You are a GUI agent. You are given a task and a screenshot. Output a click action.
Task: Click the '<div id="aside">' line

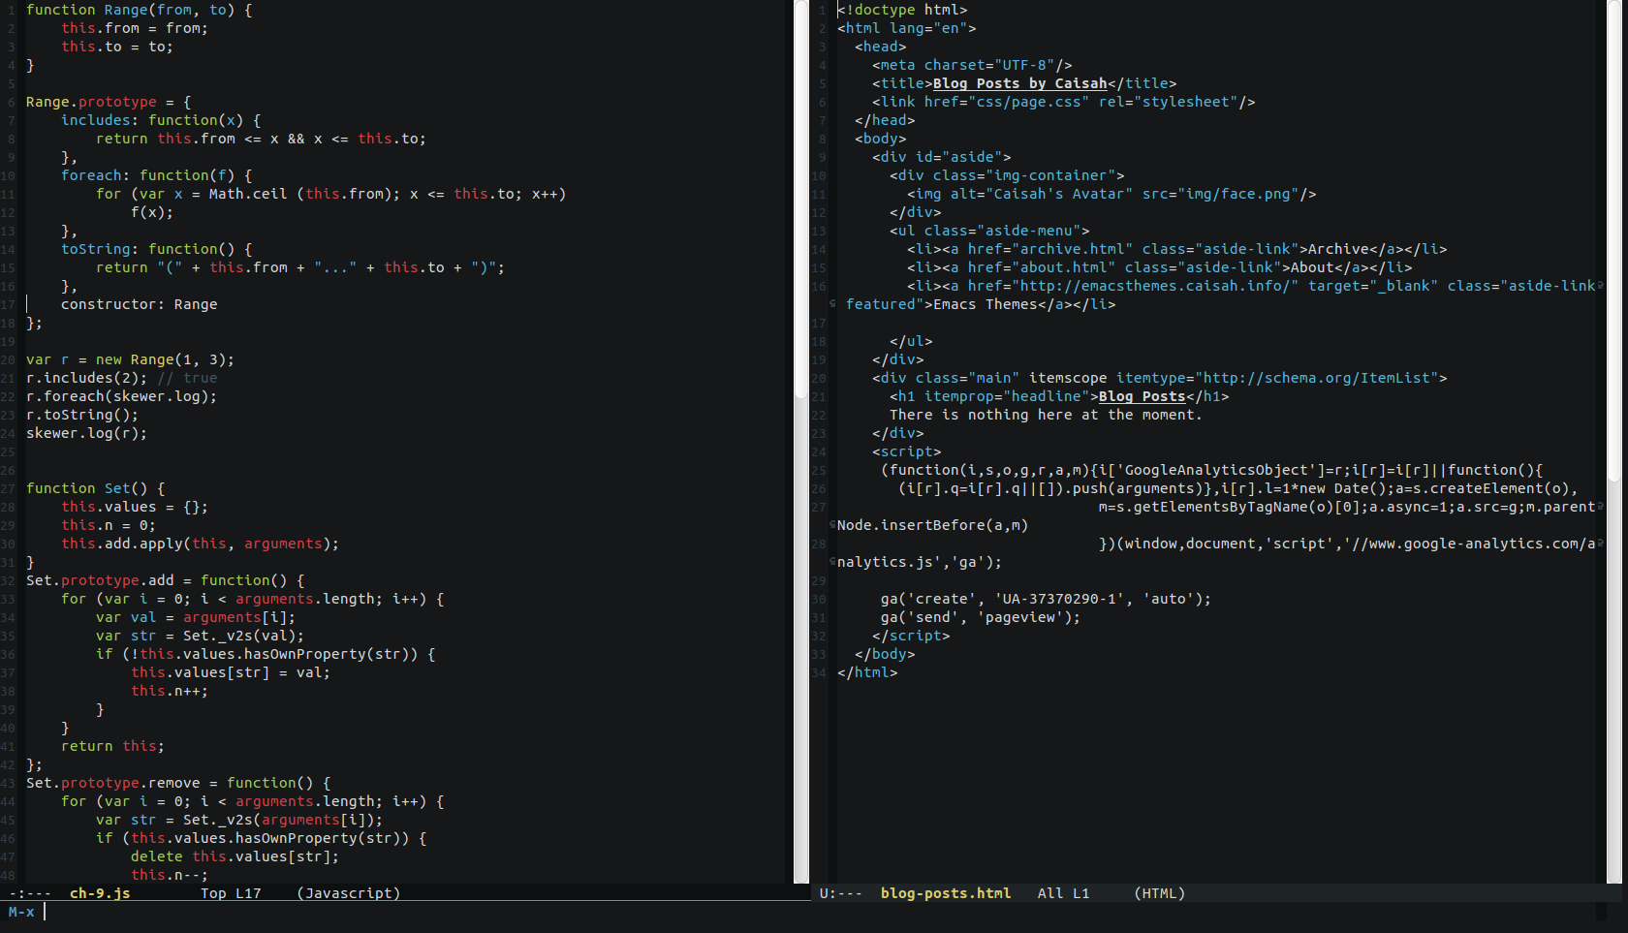(941, 157)
